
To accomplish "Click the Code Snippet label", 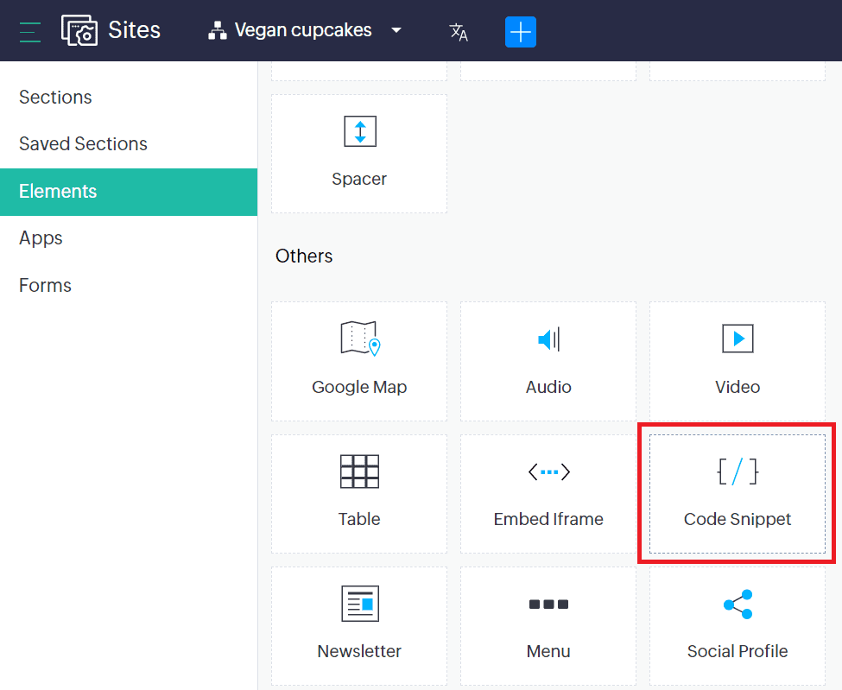I will click(x=738, y=519).
